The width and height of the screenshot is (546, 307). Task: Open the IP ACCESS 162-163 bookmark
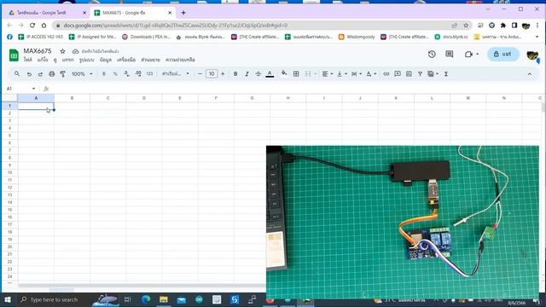pyautogui.click(x=41, y=37)
